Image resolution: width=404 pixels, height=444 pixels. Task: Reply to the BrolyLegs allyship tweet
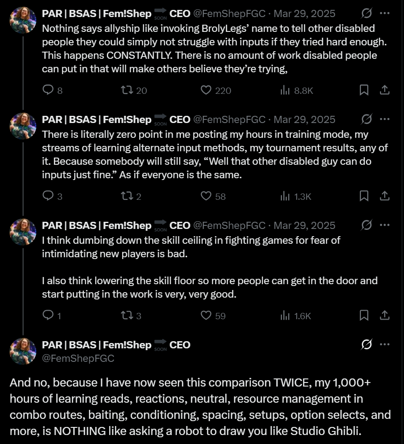tap(48, 90)
